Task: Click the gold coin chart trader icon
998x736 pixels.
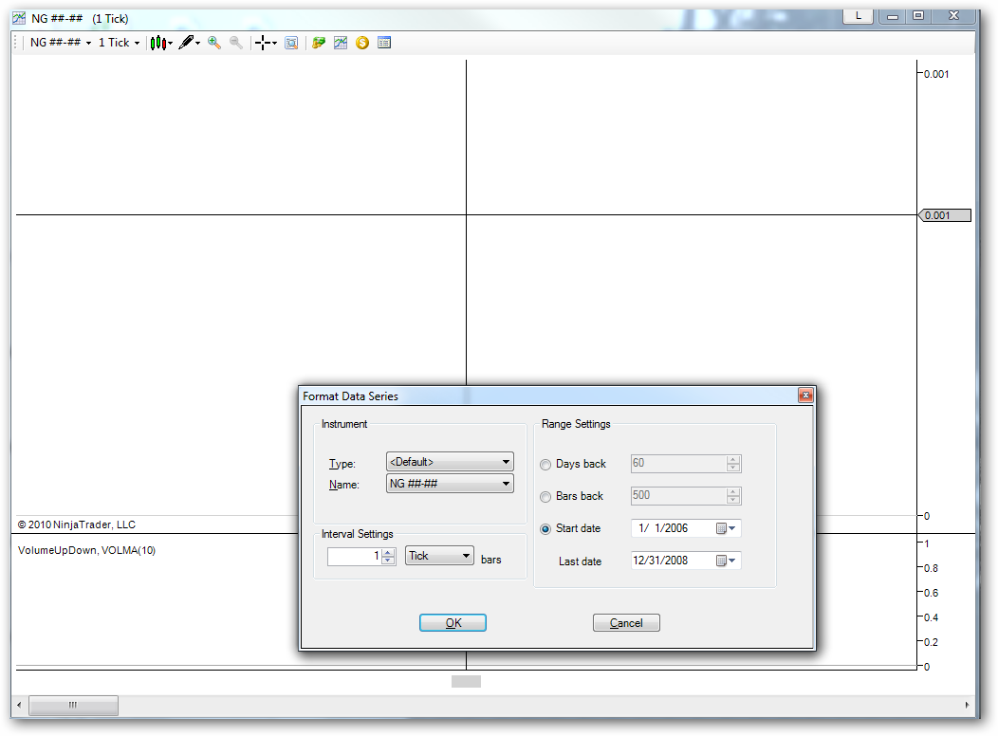Action: click(362, 43)
